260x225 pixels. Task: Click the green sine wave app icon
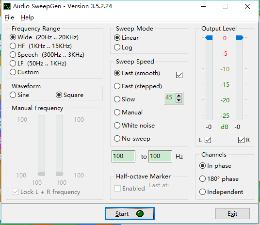point(7,6)
